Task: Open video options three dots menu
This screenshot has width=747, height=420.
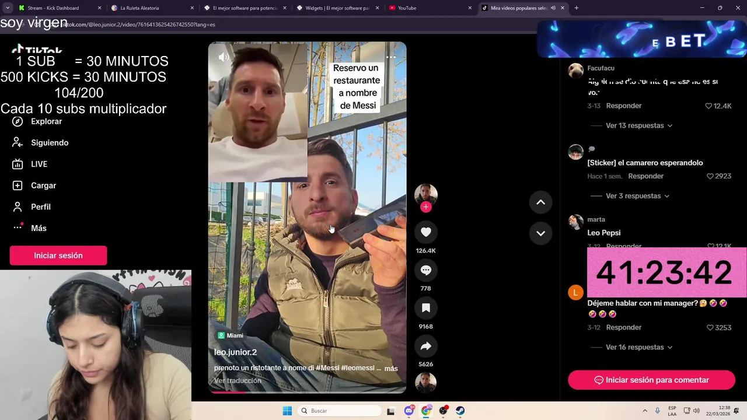Action: (x=391, y=57)
